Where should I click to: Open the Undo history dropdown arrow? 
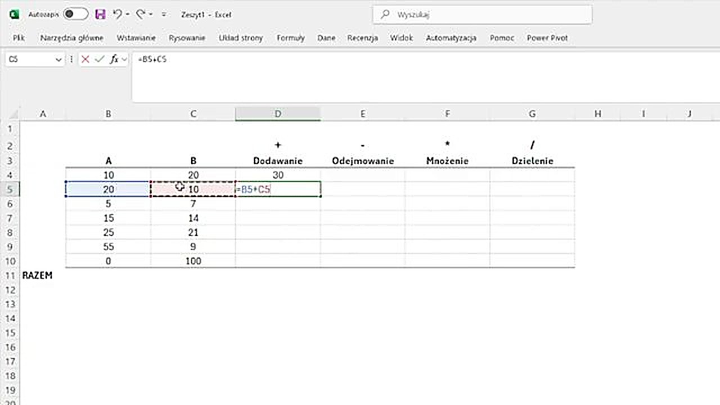128,15
